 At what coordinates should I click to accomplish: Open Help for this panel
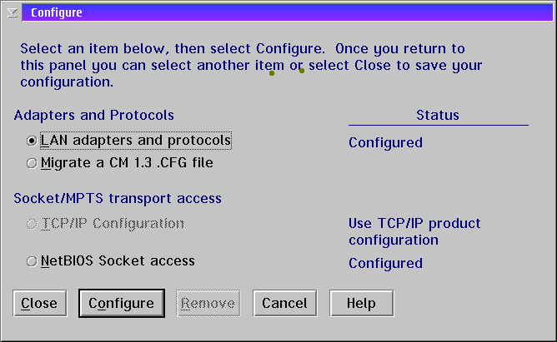point(361,304)
